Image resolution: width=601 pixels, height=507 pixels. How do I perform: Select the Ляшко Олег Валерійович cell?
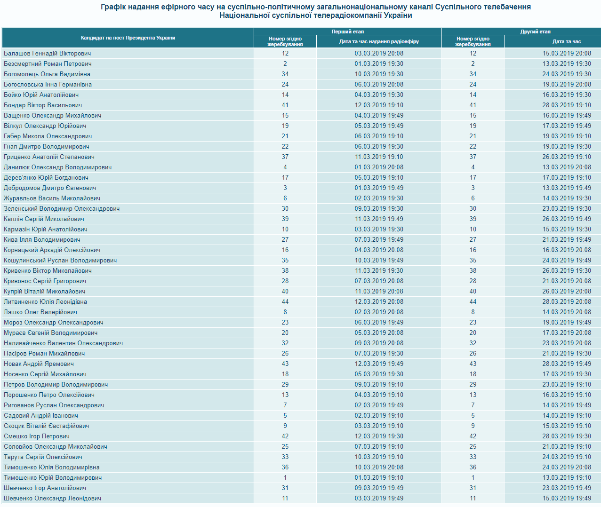click(40, 312)
